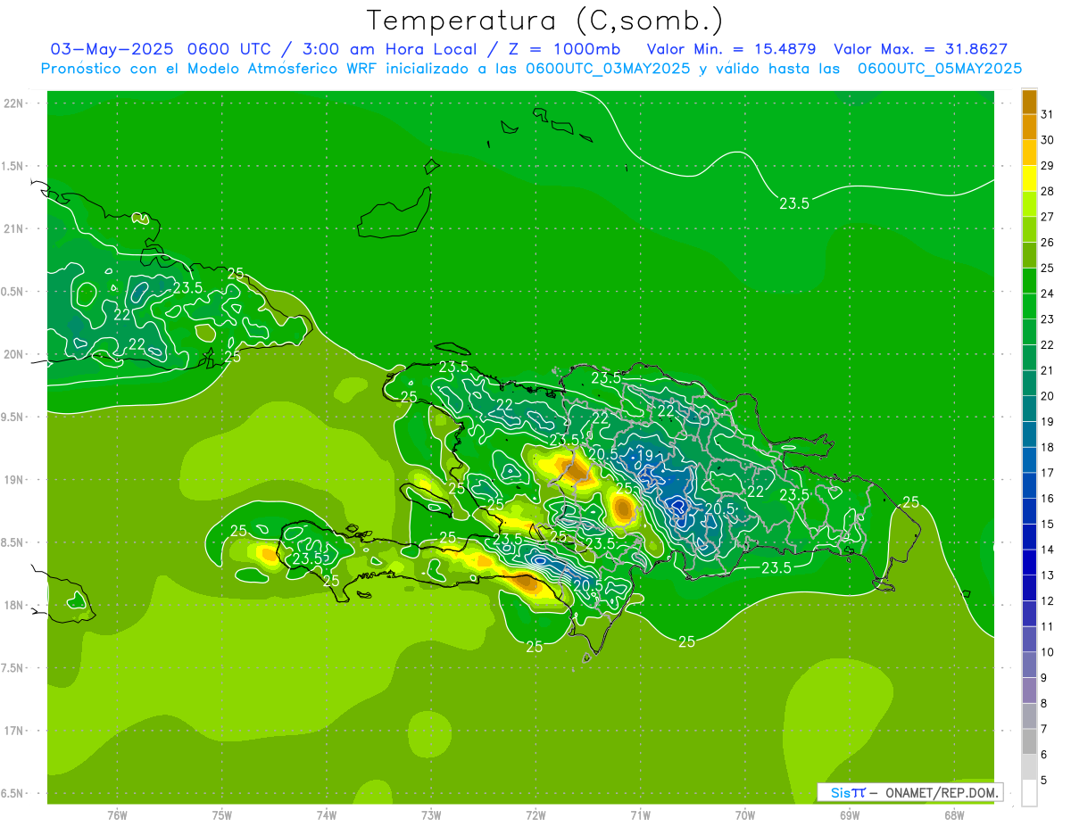Screen dimensions: 1071x827
Task: Click the longitude label "75W"
Action: point(222,815)
